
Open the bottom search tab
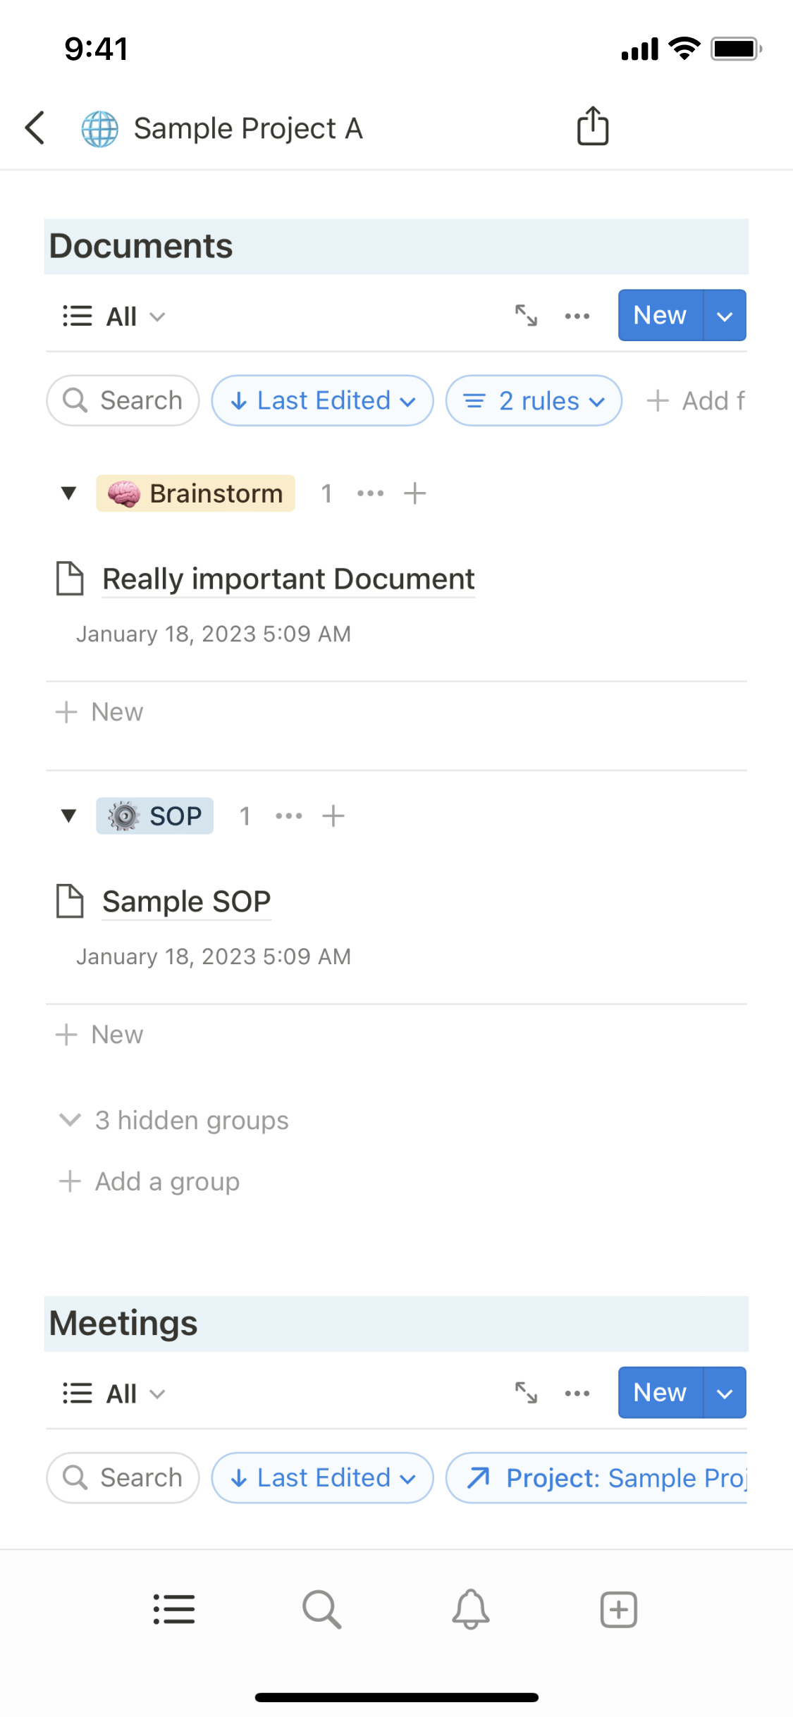point(321,1610)
